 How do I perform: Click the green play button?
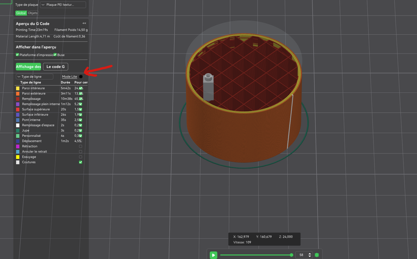[213, 255]
